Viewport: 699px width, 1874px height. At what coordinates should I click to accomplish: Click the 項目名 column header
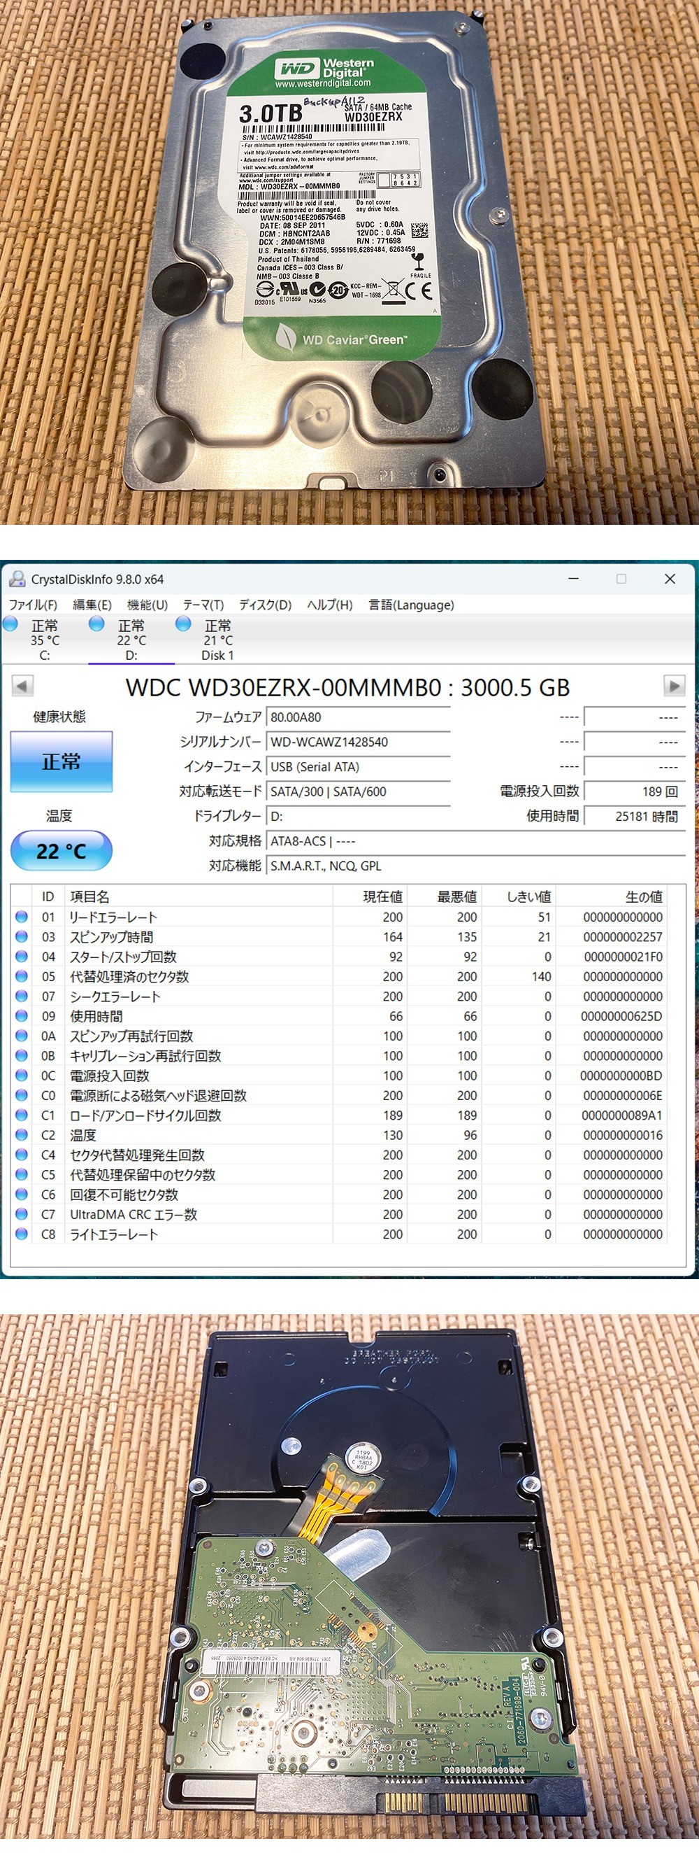pyautogui.click(x=90, y=897)
